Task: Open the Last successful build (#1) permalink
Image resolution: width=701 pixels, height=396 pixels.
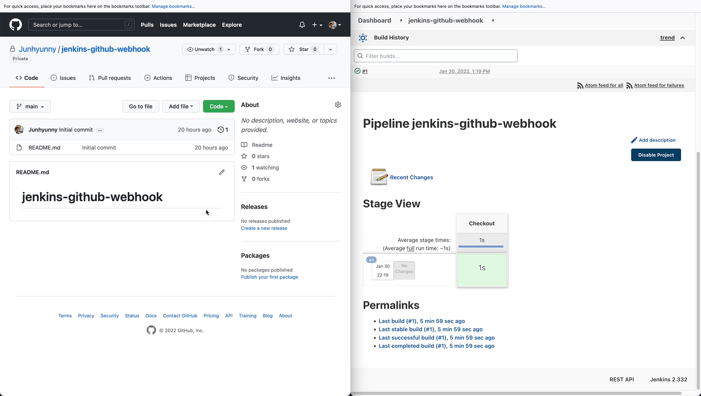Action: coord(437,338)
